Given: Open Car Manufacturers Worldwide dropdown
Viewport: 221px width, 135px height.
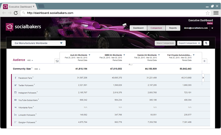Looking at the screenshot, I should click(x=38, y=43).
